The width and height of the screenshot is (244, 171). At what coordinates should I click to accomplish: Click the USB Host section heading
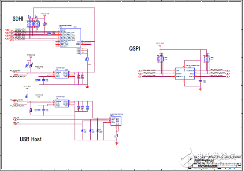pos(31,139)
